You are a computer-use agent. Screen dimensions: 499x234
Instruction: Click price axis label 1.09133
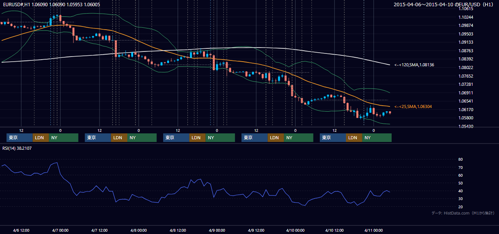[x=466, y=42]
